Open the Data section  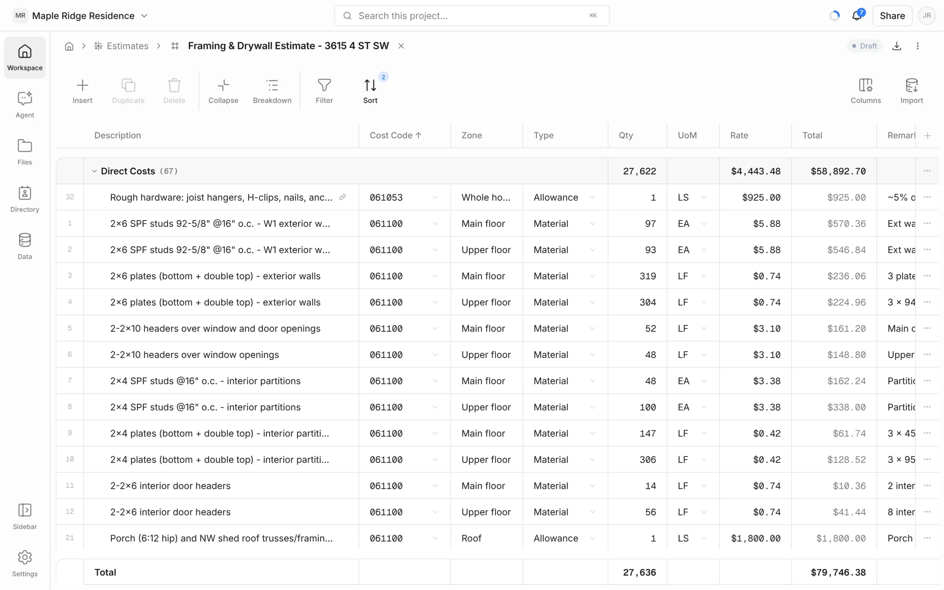25,246
